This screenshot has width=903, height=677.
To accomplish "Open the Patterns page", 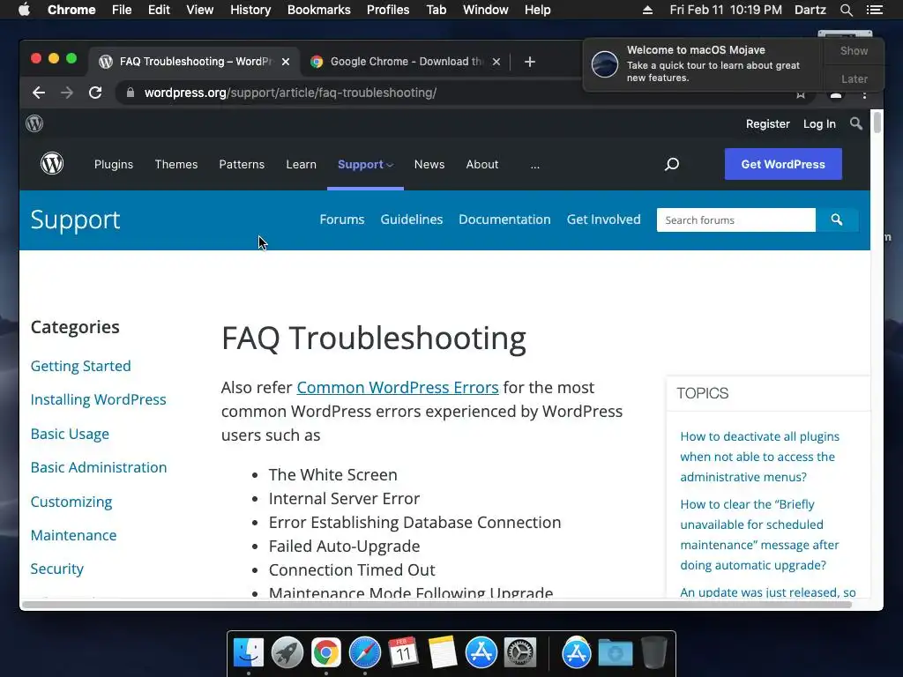I will pyautogui.click(x=242, y=165).
